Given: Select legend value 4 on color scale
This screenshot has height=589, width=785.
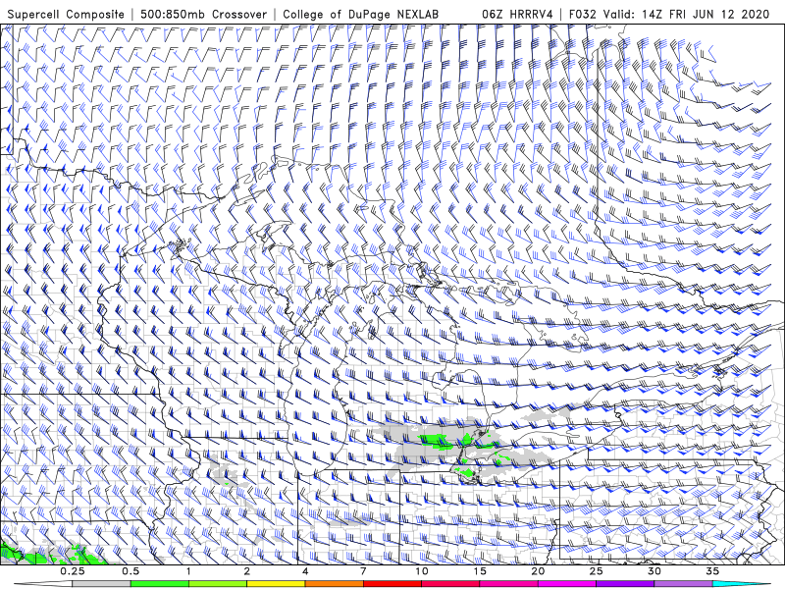Looking at the screenshot, I should (305, 571).
